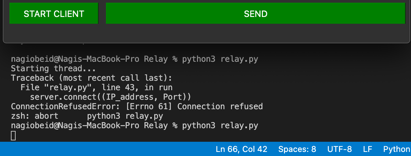Click the server.connect((IP_address, Port)) line
411x156 pixels.
pos(110,97)
